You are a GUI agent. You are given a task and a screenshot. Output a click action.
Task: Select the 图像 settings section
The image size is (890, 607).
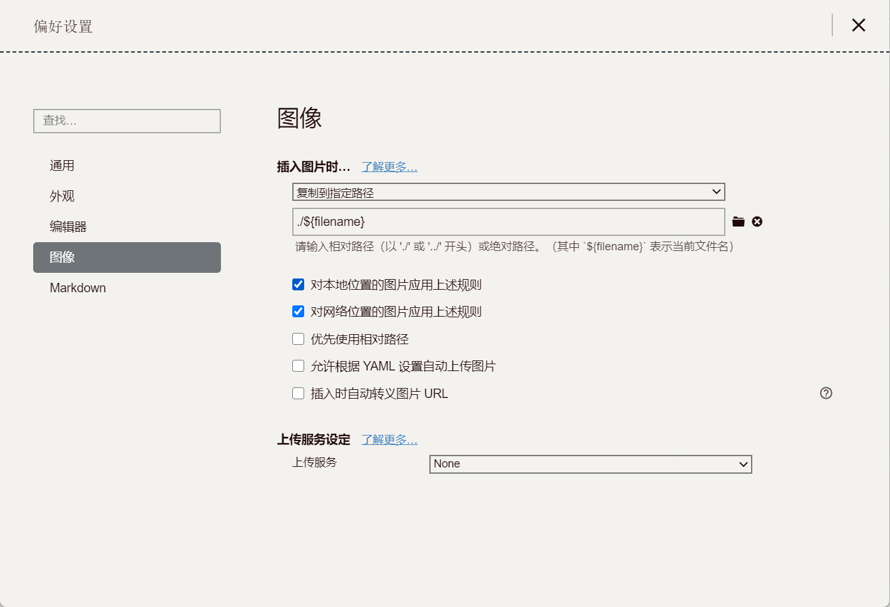click(126, 257)
